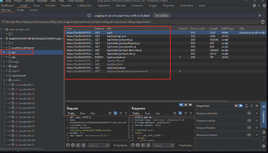Open Inspector side tab
This screenshot has height=153, width=268.
coord(264,115)
